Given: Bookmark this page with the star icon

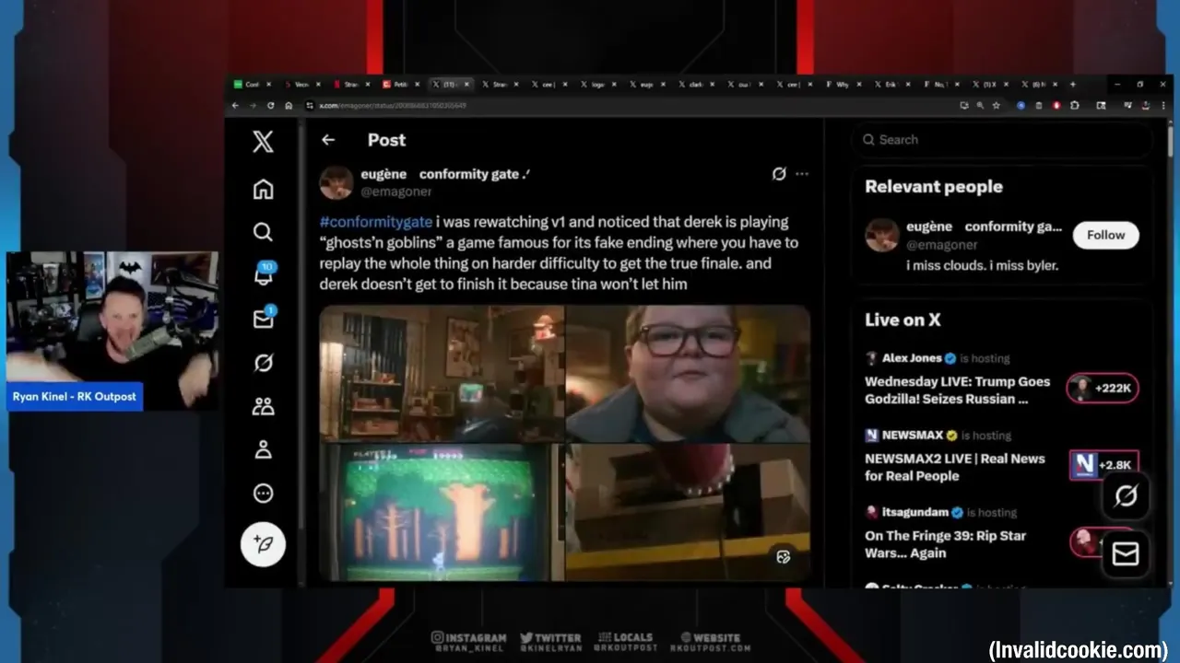Looking at the screenshot, I should [x=997, y=106].
